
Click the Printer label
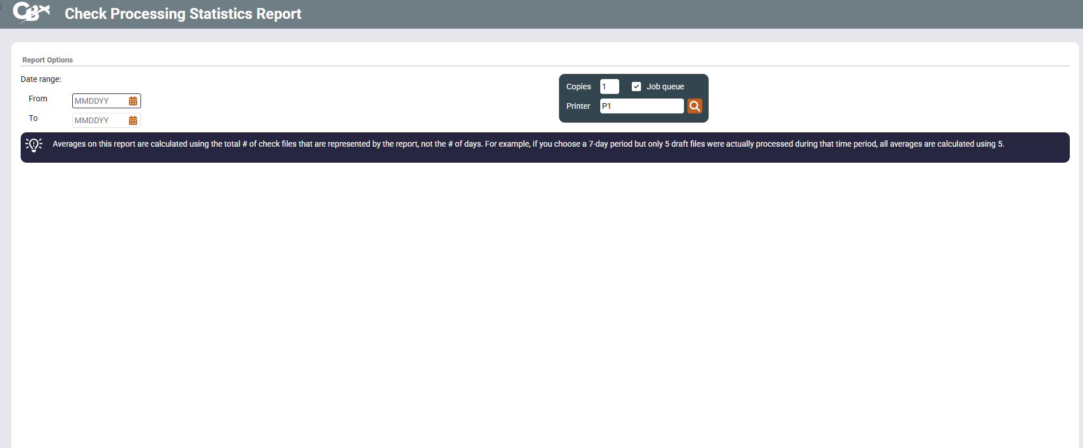[578, 106]
